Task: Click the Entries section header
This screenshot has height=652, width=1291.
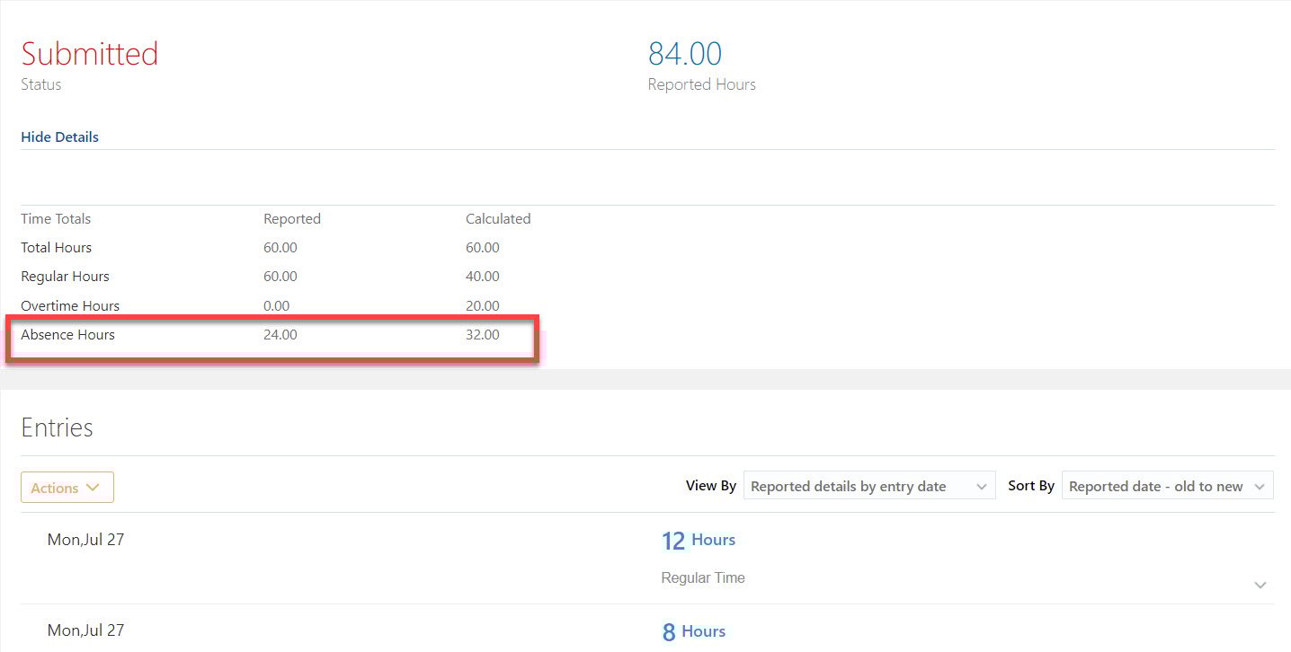Action: [57, 427]
